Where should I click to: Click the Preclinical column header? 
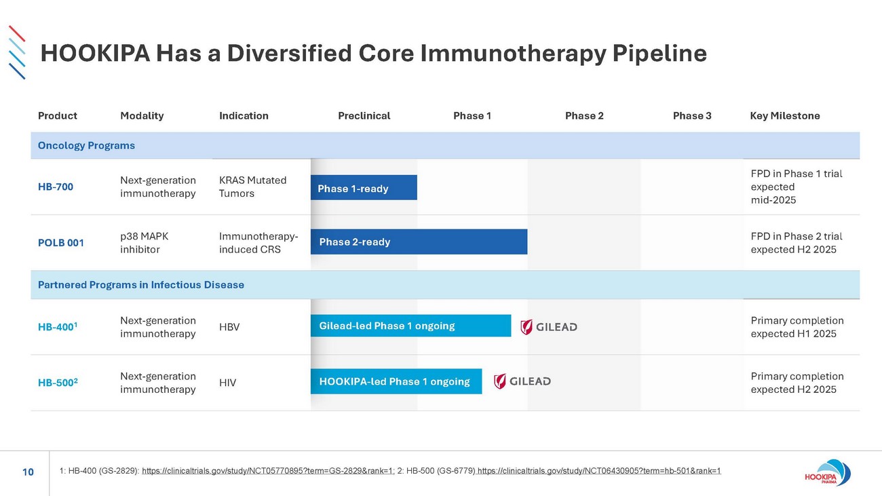pyautogui.click(x=364, y=115)
